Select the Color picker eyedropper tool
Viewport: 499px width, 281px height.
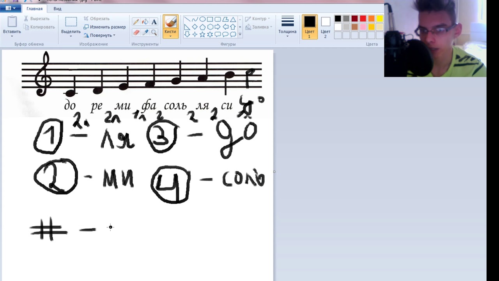pos(145,32)
